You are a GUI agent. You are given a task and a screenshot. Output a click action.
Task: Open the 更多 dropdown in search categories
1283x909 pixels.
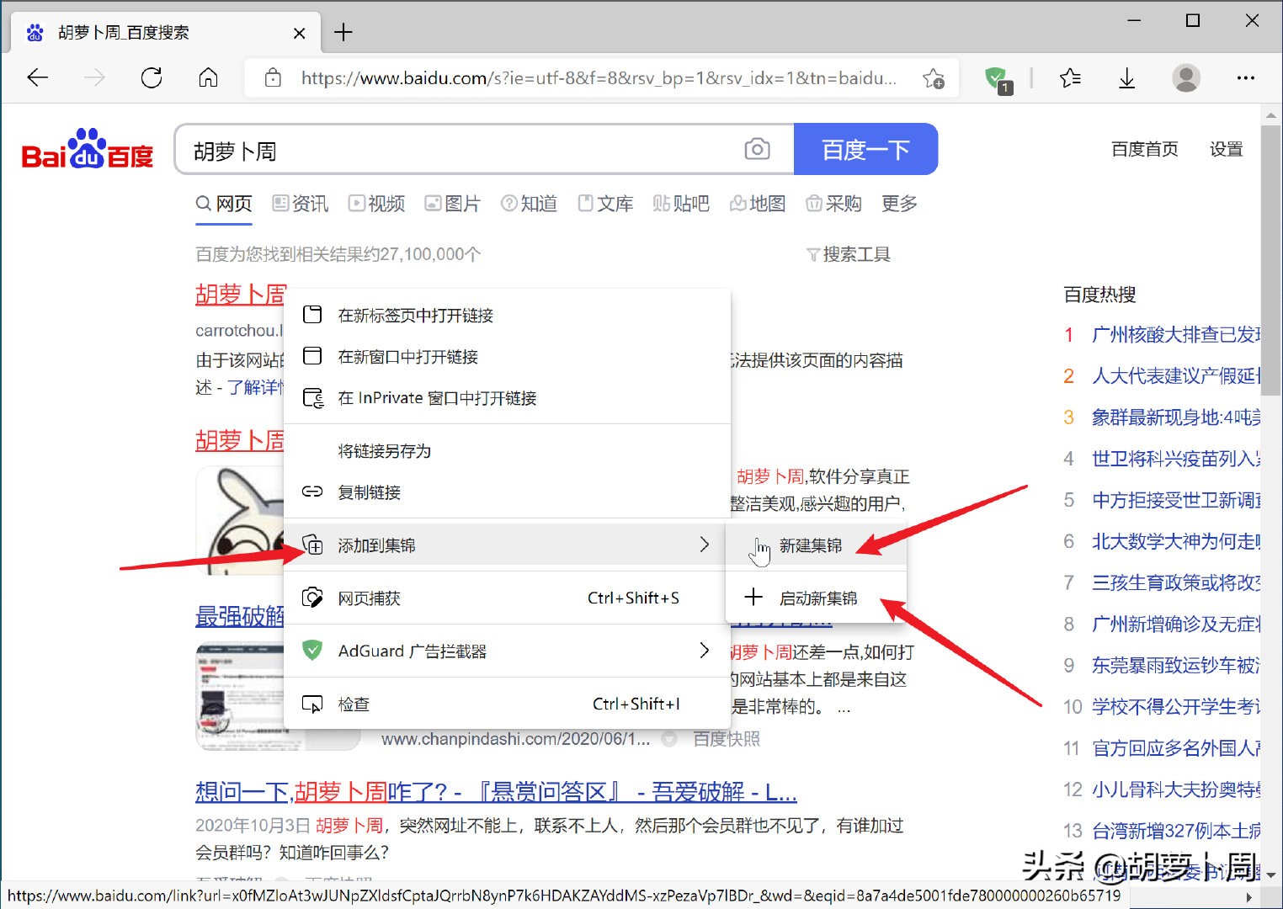tap(897, 203)
